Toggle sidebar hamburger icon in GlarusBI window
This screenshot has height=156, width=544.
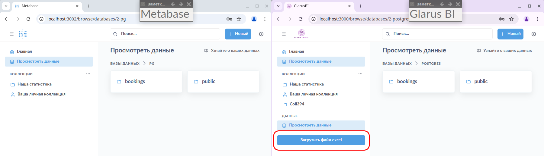(284, 34)
